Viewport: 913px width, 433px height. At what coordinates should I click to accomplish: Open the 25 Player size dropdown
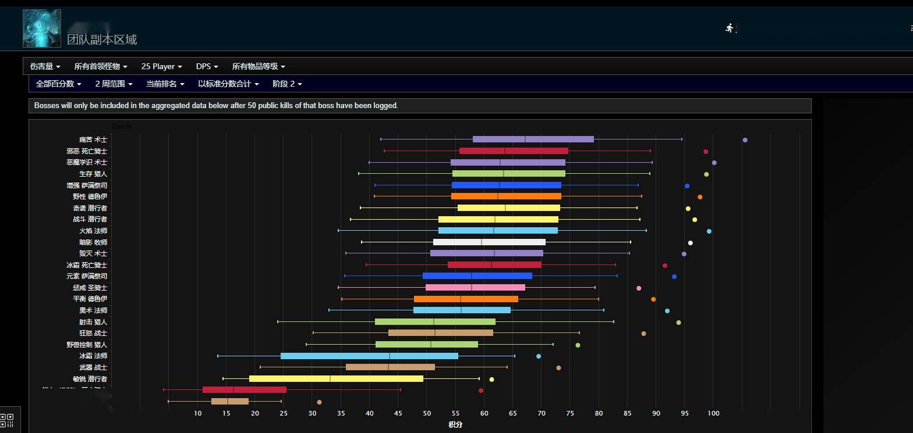pos(162,67)
